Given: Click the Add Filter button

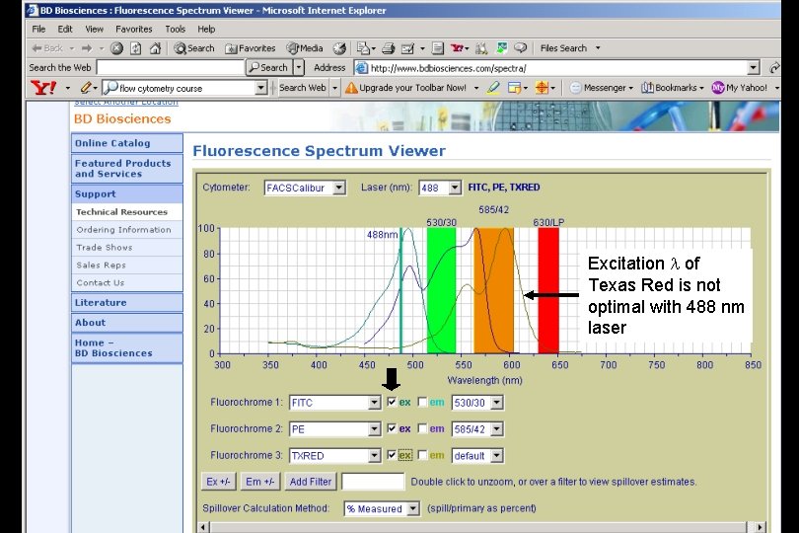Looking at the screenshot, I should point(311,482).
